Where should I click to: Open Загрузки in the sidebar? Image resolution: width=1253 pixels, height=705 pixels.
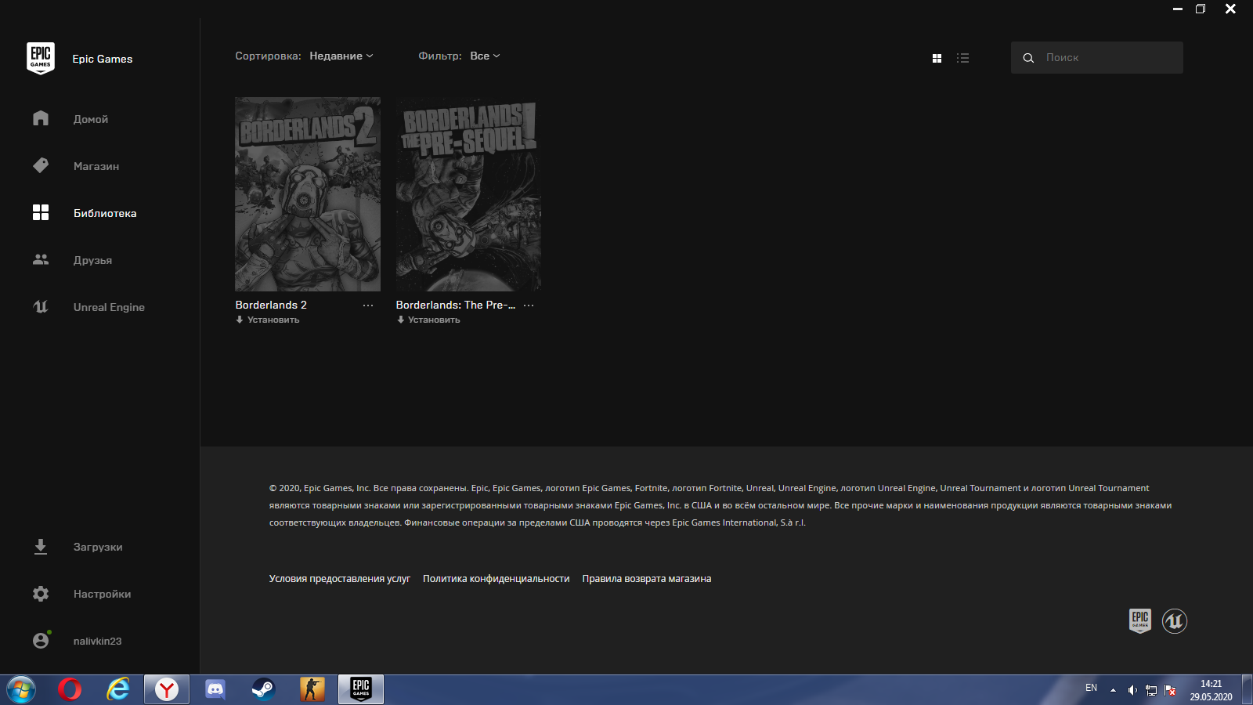pos(98,547)
